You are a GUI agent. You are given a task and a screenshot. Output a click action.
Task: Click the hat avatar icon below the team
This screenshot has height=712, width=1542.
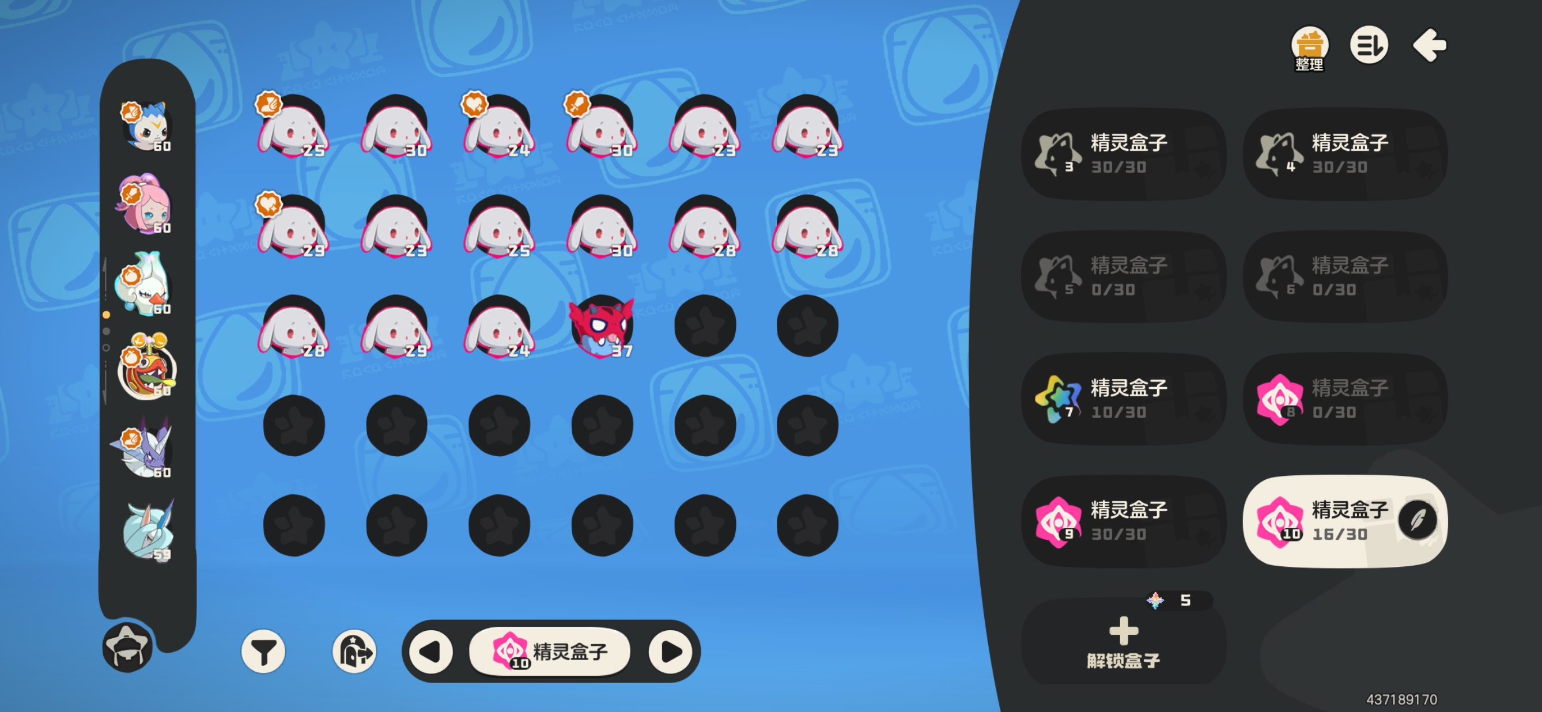pyautogui.click(x=127, y=646)
